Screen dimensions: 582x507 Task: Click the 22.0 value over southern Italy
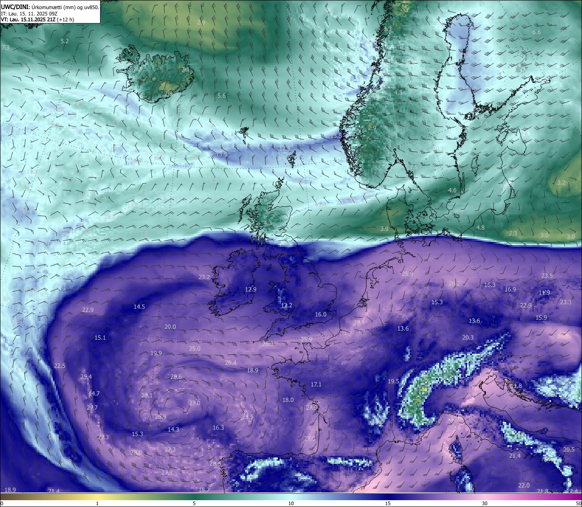pos(524,486)
